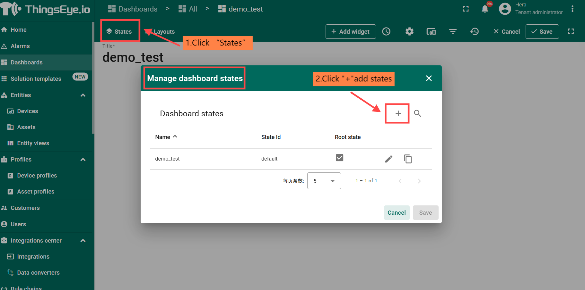Click the plus icon to add state
Viewport: 585px width, 290px height.
click(x=398, y=113)
